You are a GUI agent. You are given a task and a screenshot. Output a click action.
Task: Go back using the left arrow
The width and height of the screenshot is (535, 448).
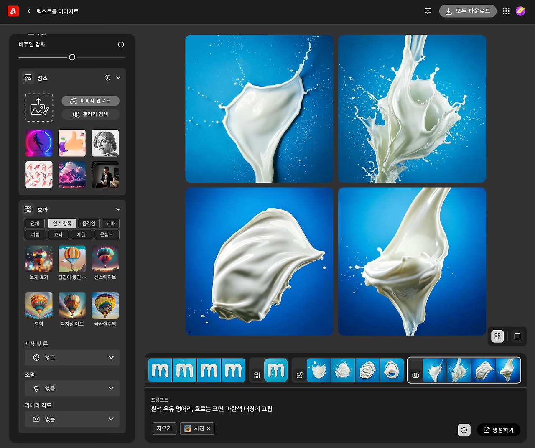[x=29, y=11]
